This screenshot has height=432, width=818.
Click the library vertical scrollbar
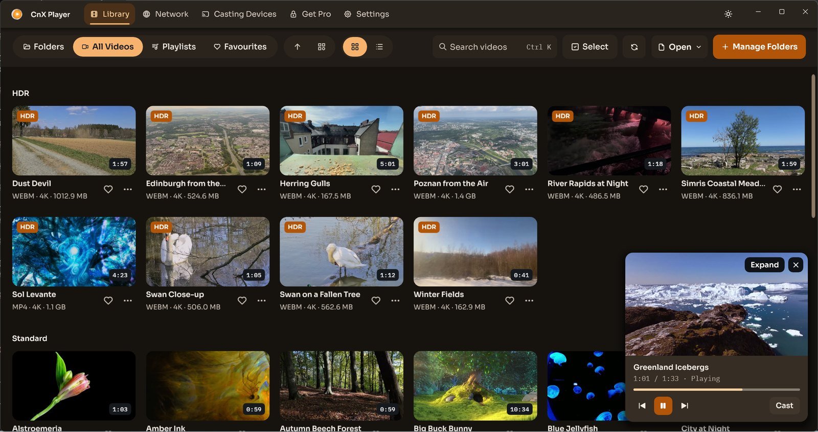813,146
